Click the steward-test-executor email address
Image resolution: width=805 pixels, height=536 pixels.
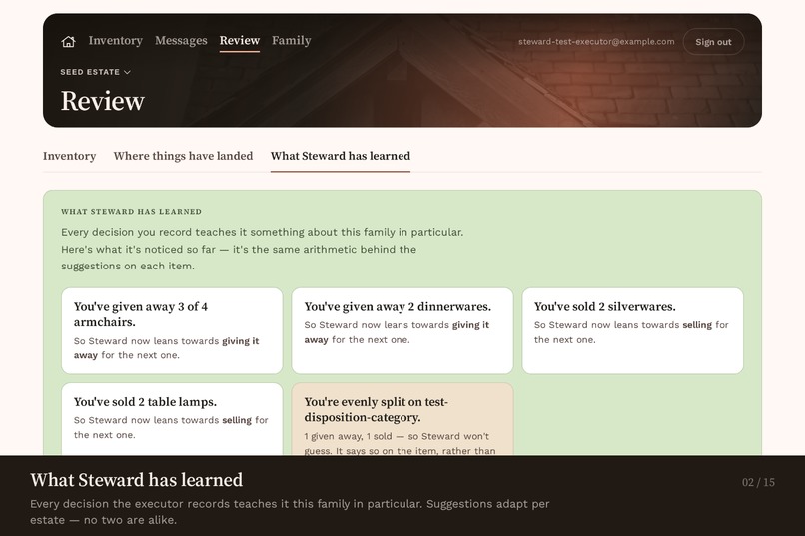pyautogui.click(x=596, y=42)
